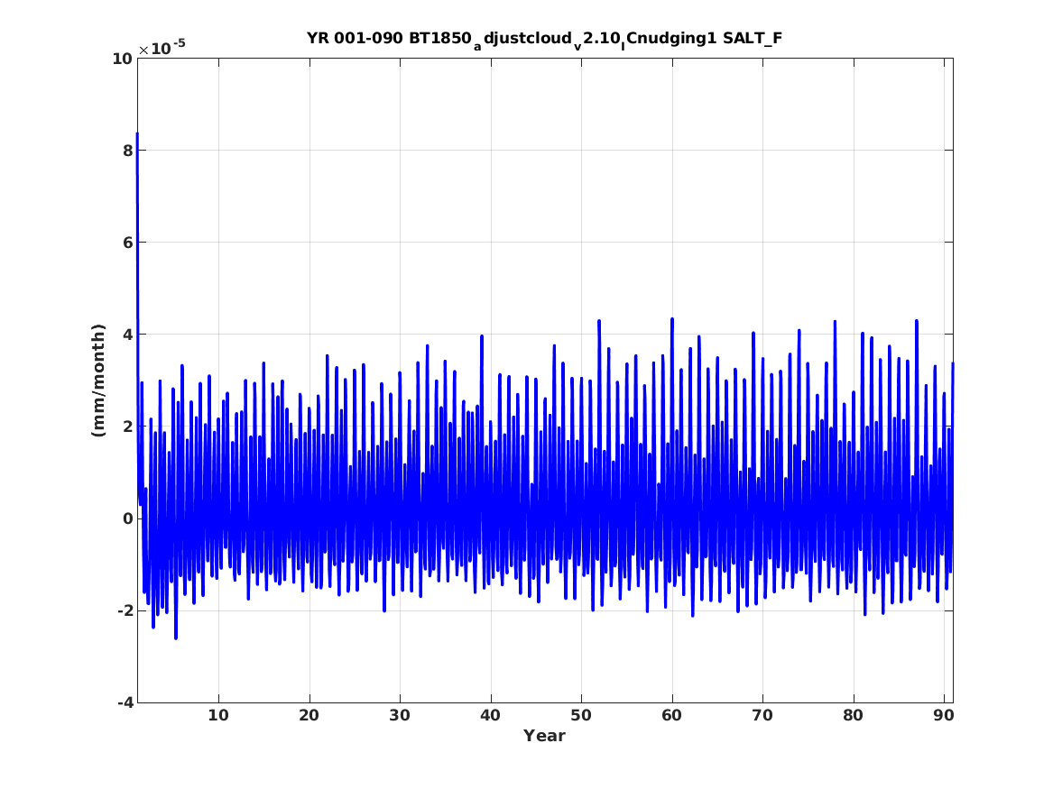Click the x-axis tick label '30'

pos(400,715)
